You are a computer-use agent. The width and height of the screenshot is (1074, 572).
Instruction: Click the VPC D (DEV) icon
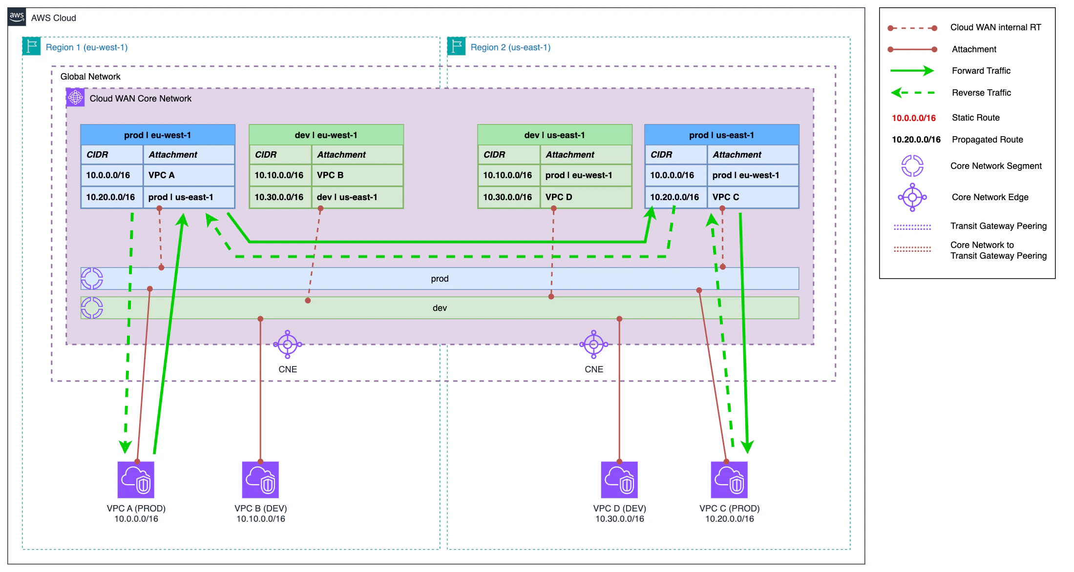click(x=619, y=480)
